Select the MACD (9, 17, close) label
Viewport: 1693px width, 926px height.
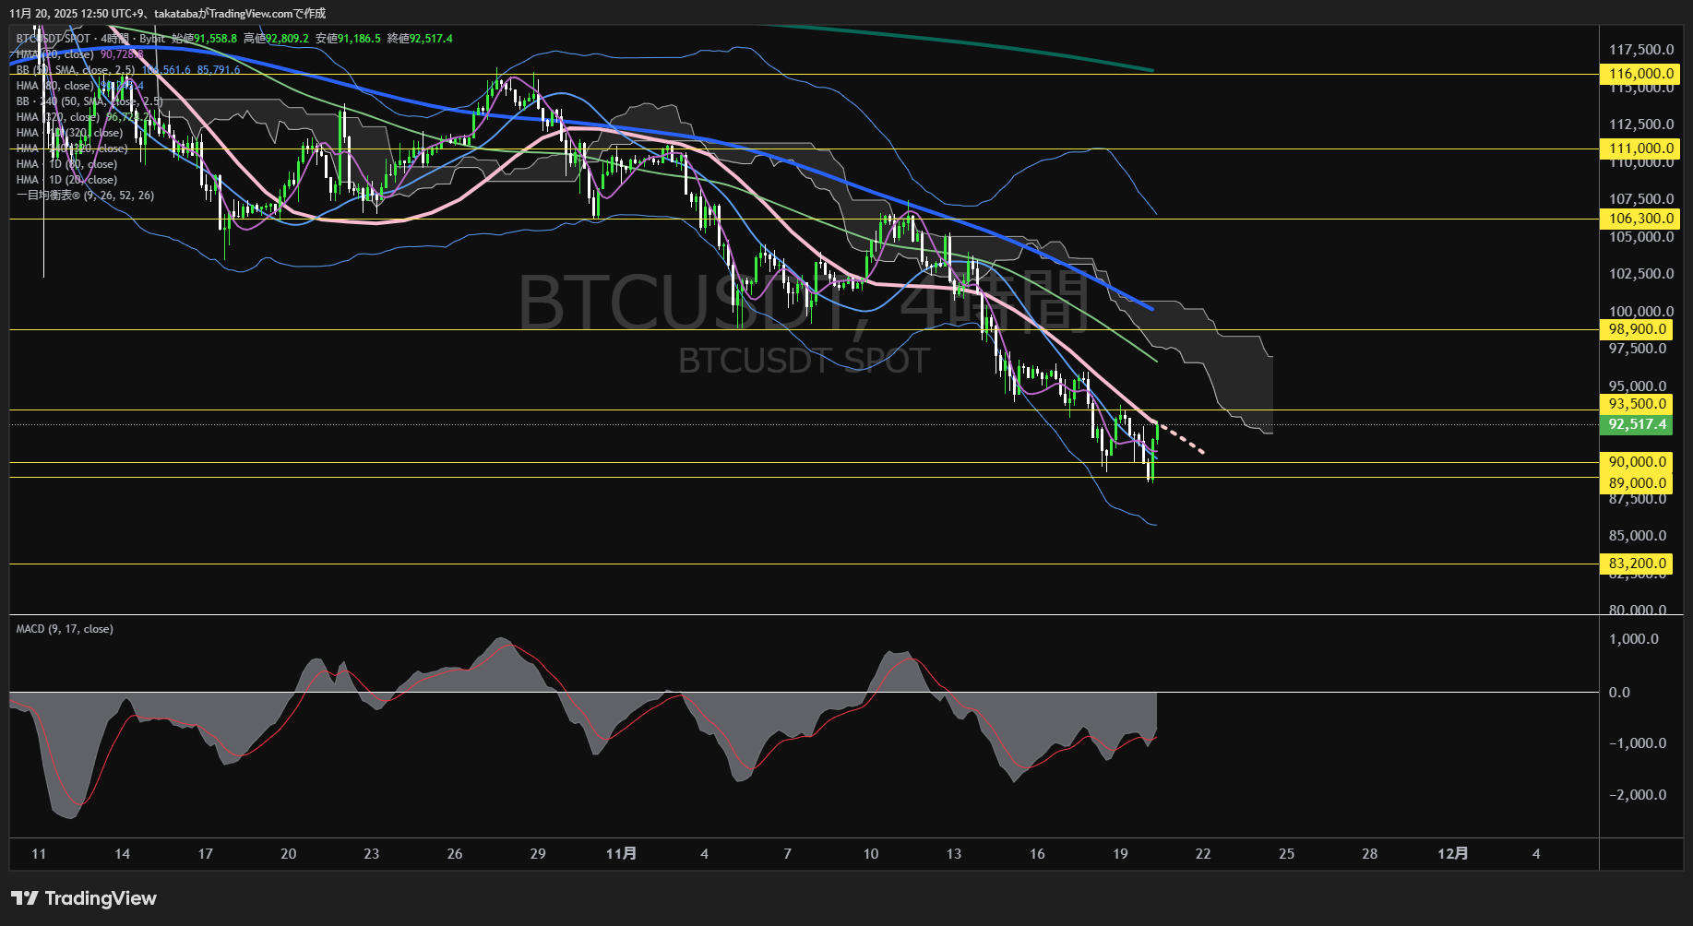63,628
